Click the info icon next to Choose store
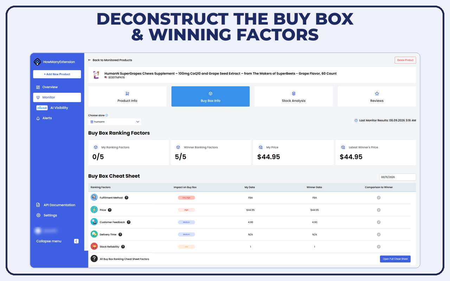The width and height of the screenshot is (450, 281). (107, 115)
